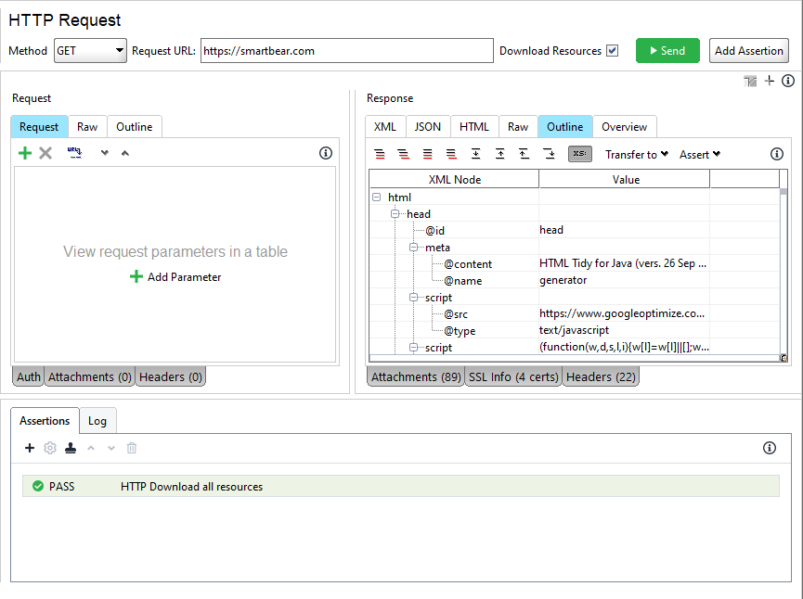803x599 pixels.
Task: Click the gear configure assertion icon
Action: click(50, 448)
